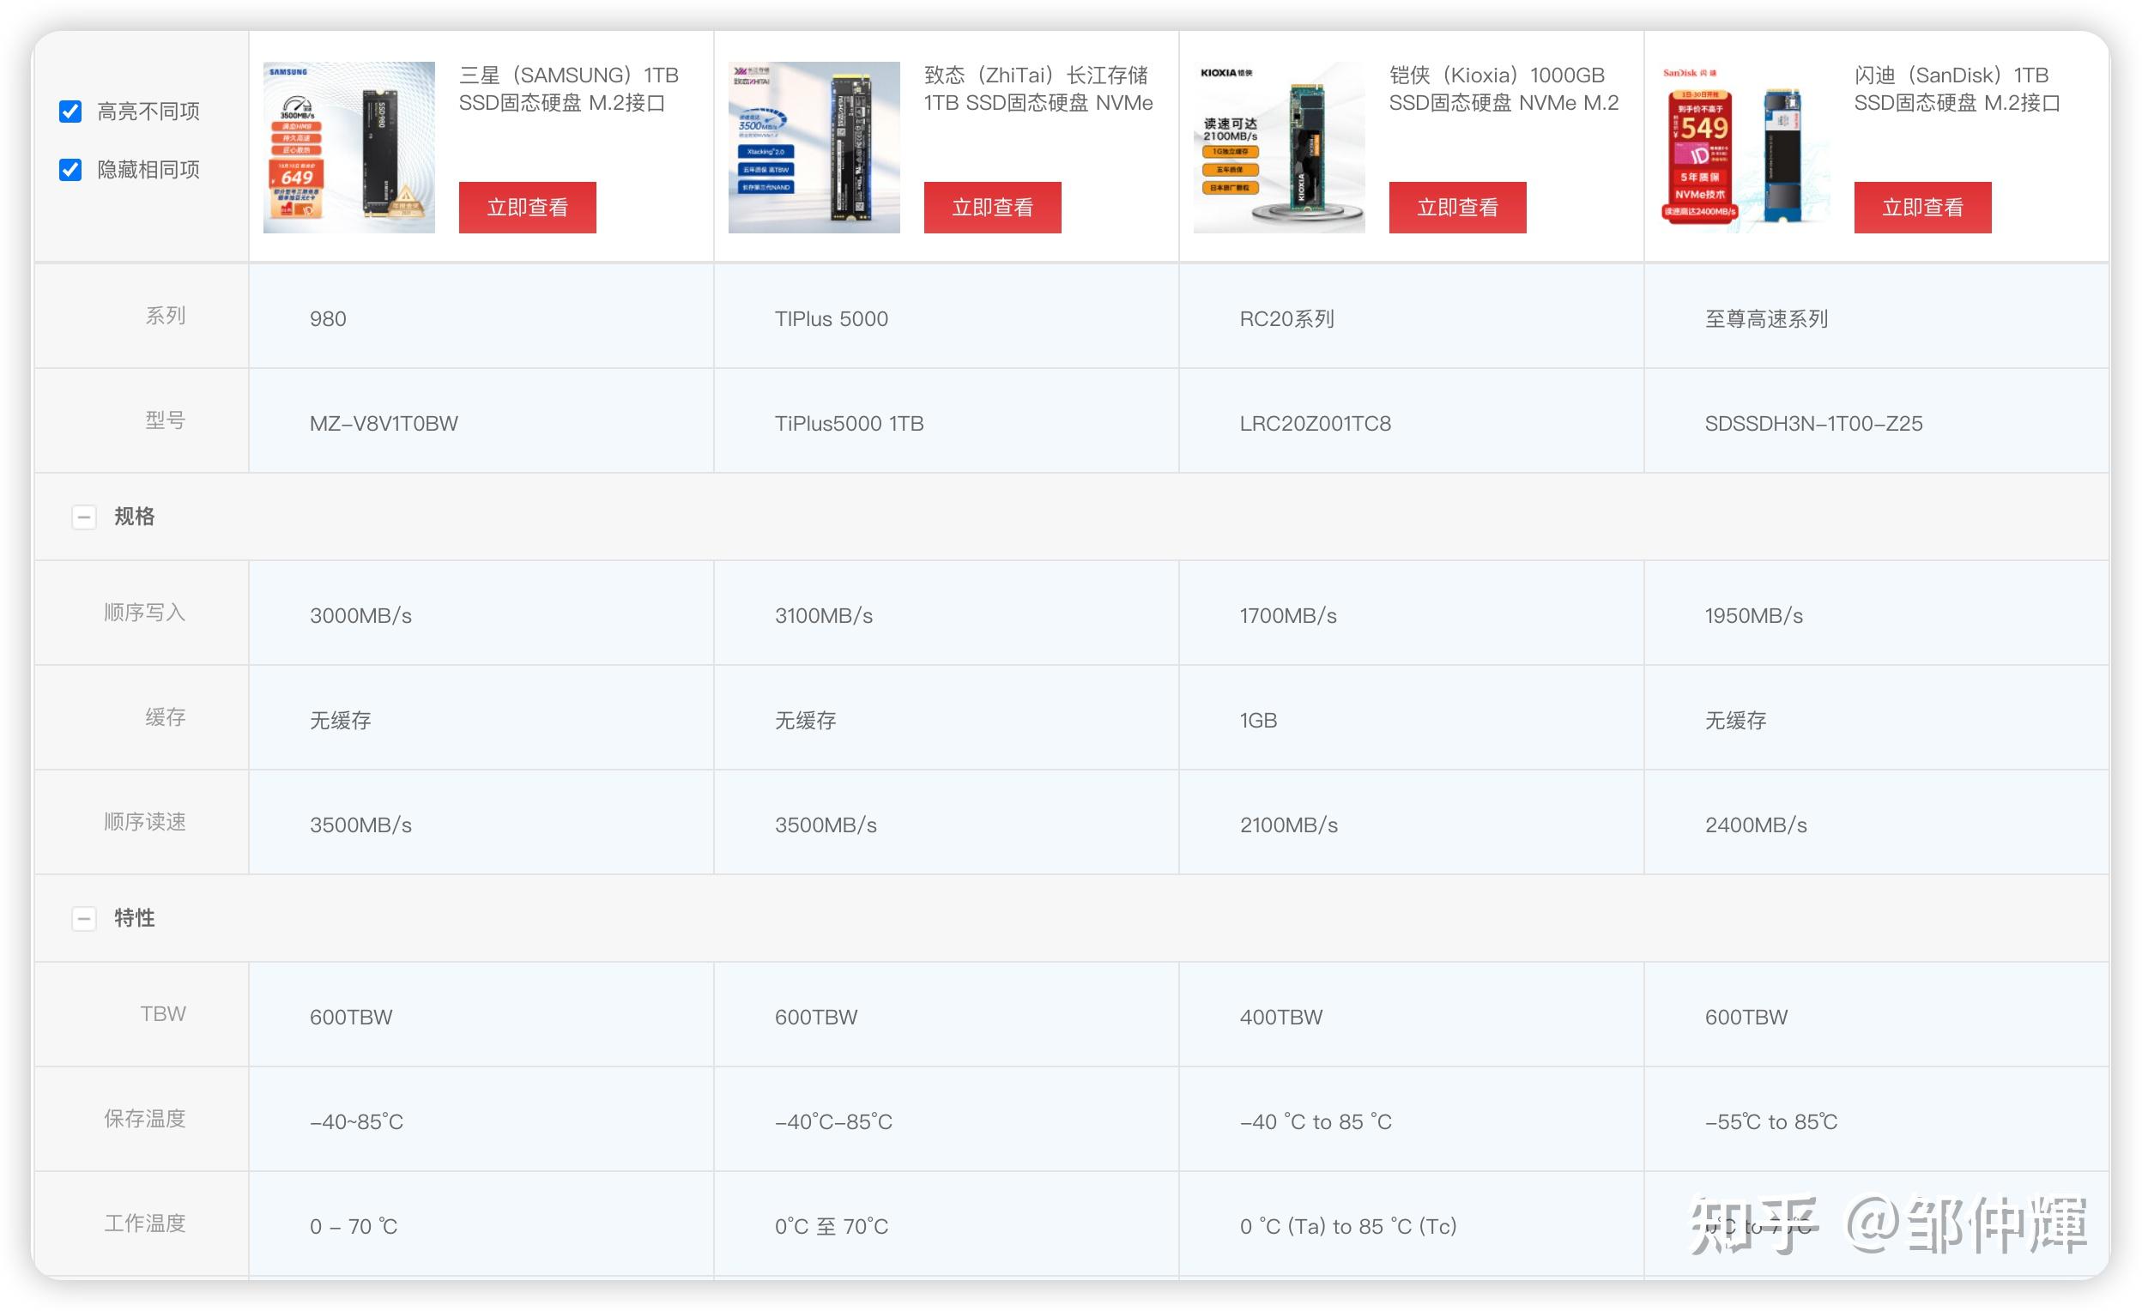Viewport: 2142px width, 1311px height.
Task: Click 立即查看 for ZhiTai TiPlus 5000
Action: (992, 207)
